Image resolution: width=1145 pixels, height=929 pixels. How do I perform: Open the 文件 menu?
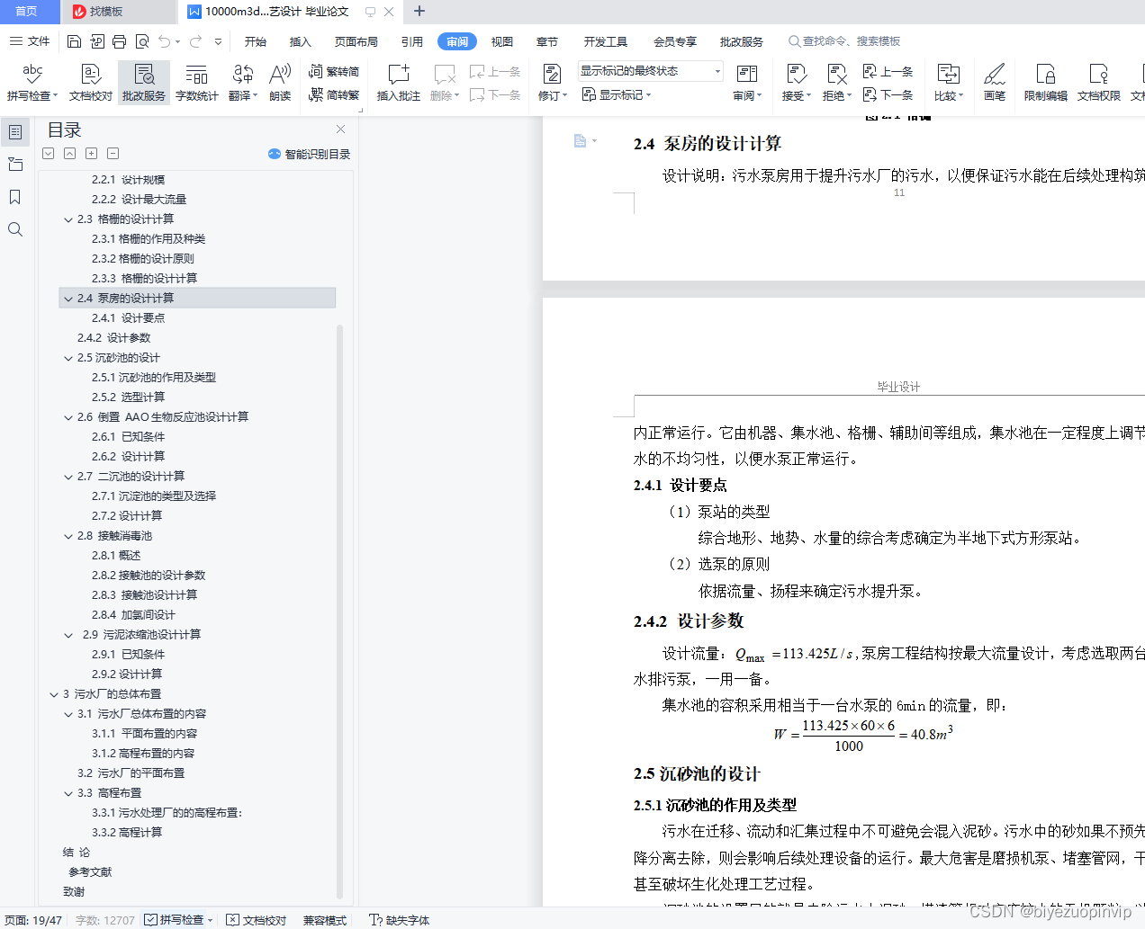30,41
